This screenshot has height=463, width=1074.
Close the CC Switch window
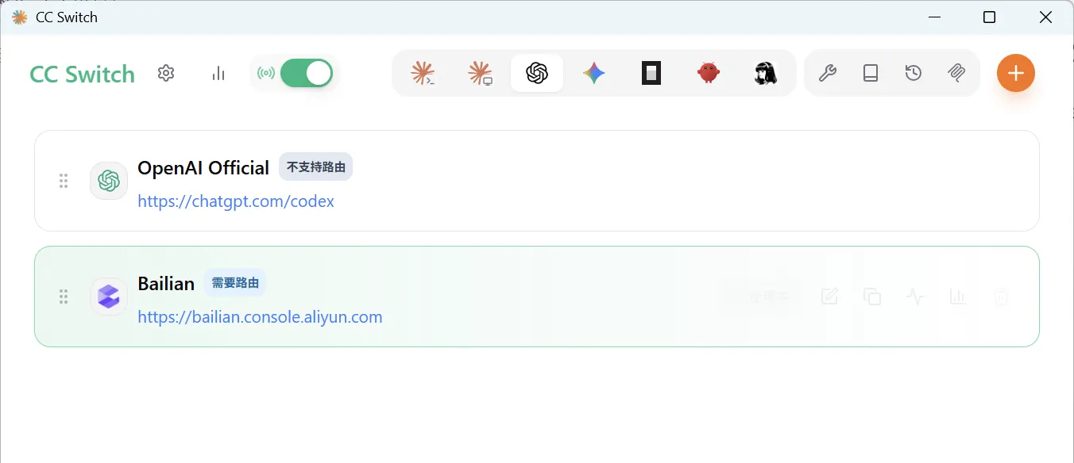[x=1045, y=17]
